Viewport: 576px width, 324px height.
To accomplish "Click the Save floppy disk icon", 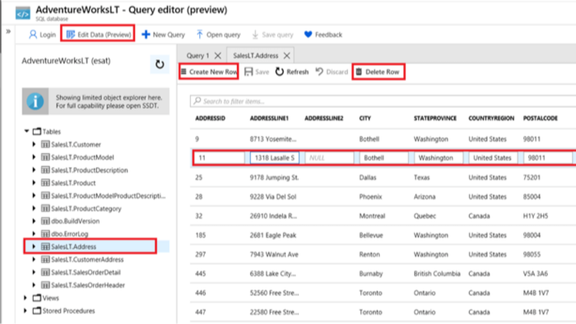I will click(x=249, y=72).
